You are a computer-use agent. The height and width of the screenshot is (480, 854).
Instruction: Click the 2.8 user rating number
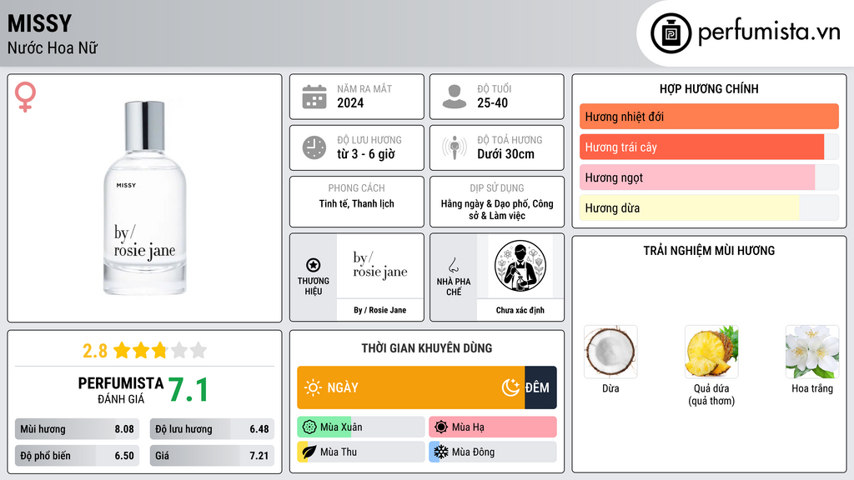click(x=95, y=351)
